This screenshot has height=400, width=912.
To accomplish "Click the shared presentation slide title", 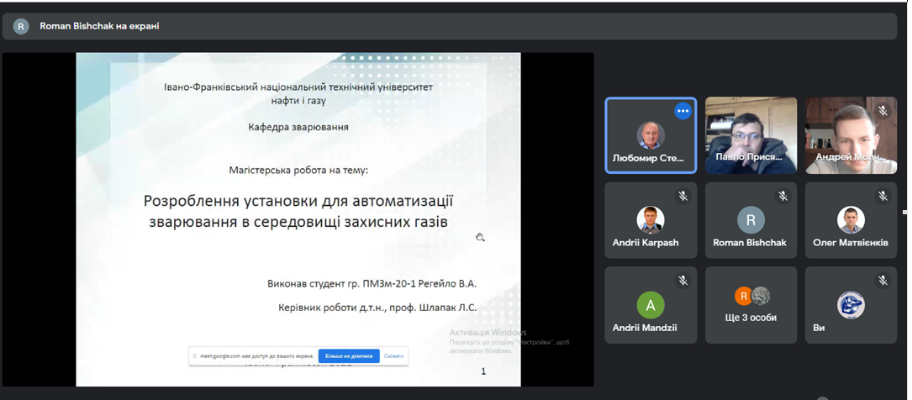I will point(298,211).
